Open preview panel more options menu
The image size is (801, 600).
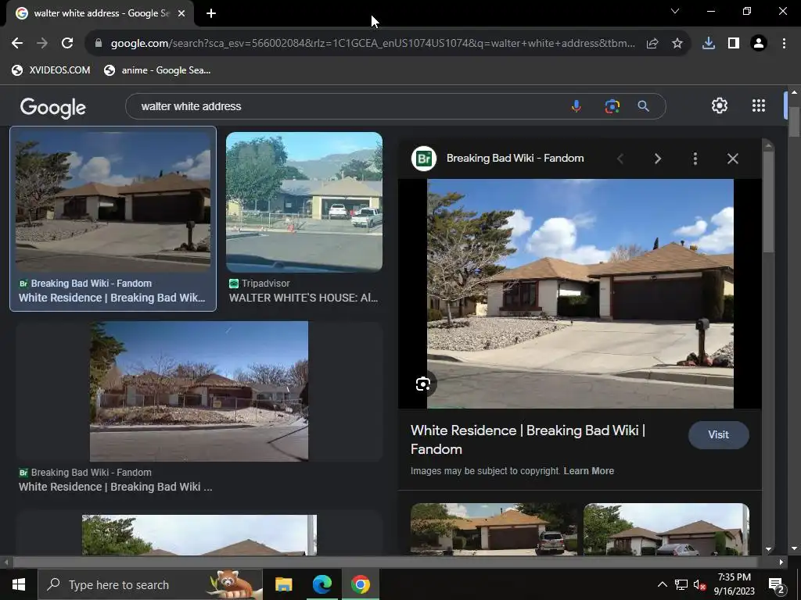(695, 159)
